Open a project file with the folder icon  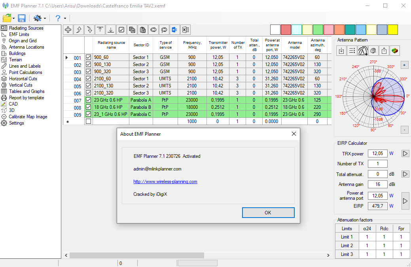pyautogui.click(x=7, y=18)
